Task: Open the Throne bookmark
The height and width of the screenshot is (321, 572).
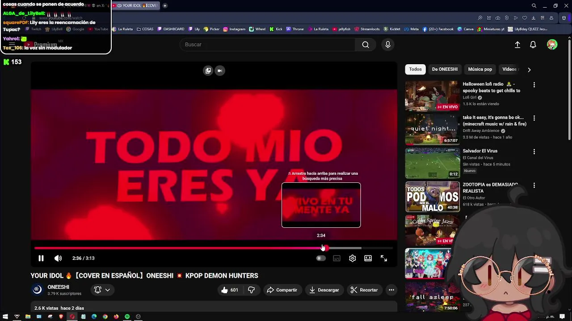Action: (294, 29)
